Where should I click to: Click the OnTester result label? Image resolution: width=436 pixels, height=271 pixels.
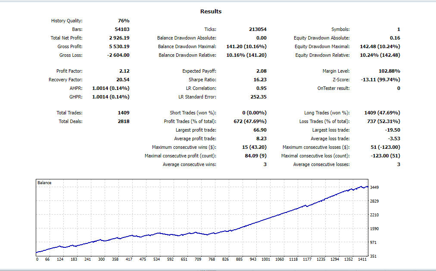click(333, 88)
